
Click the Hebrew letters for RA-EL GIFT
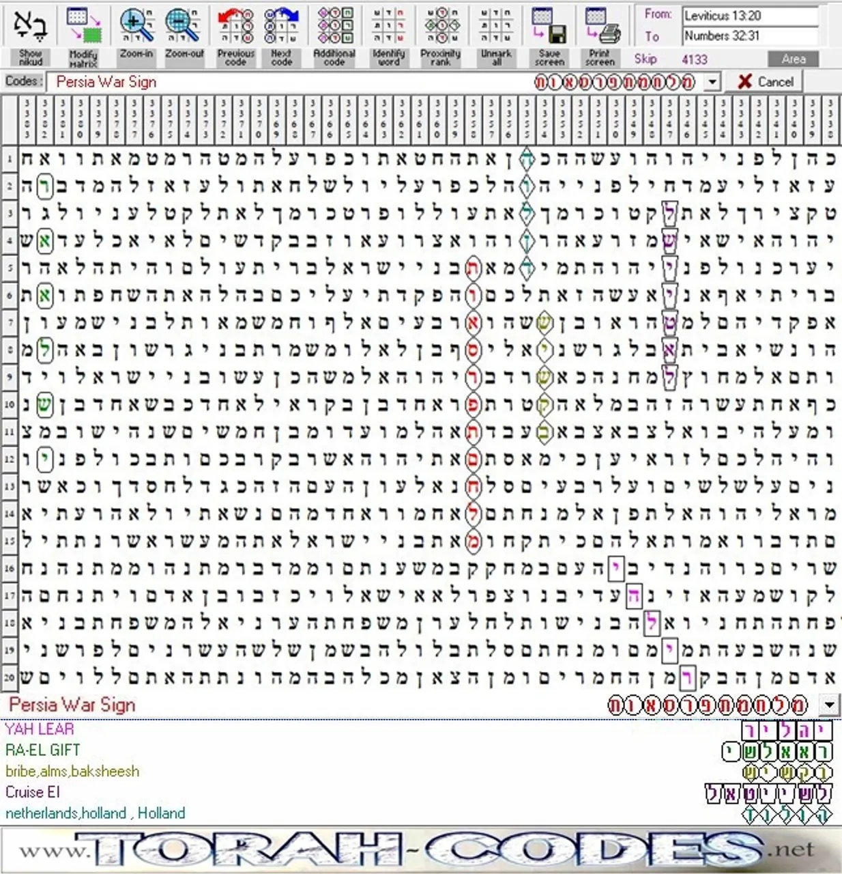[x=777, y=752]
